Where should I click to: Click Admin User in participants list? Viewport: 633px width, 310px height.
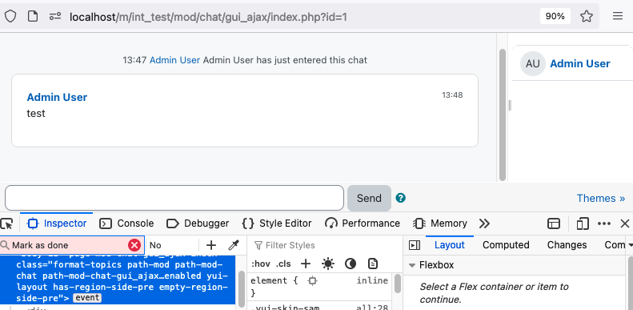(x=579, y=63)
